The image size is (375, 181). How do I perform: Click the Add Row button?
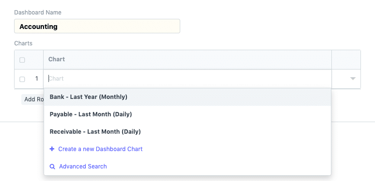click(x=33, y=99)
